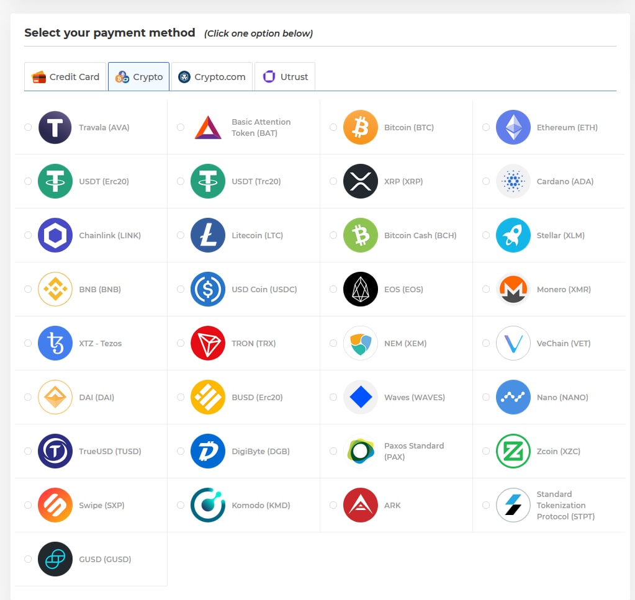Click the black XRP logo

(361, 181)
